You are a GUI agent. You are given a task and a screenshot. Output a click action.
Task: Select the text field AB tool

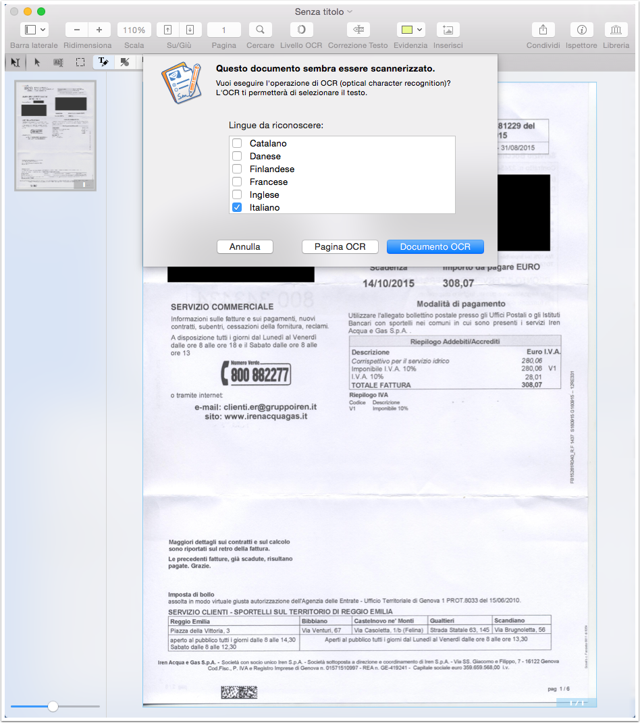[x=58, y=62]
